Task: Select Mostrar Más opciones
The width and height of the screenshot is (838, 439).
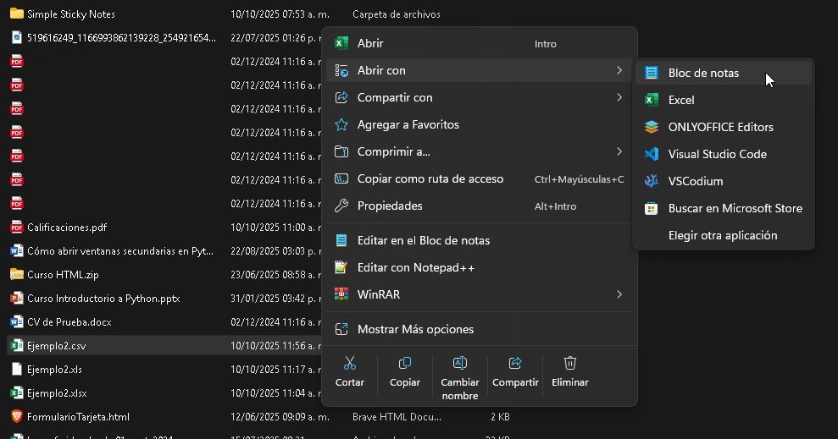Action: pyautogui.click(x=479, y=329)
